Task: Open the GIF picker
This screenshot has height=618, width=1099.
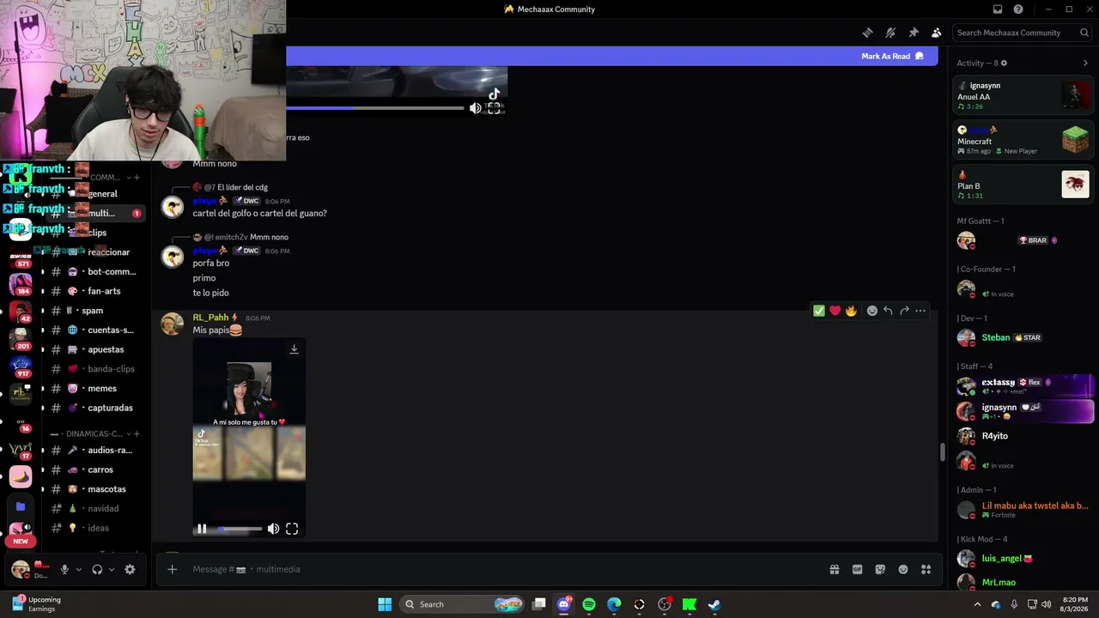Action: [857, 569]
